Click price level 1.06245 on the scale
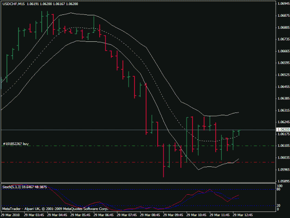 tap(284, 122)
